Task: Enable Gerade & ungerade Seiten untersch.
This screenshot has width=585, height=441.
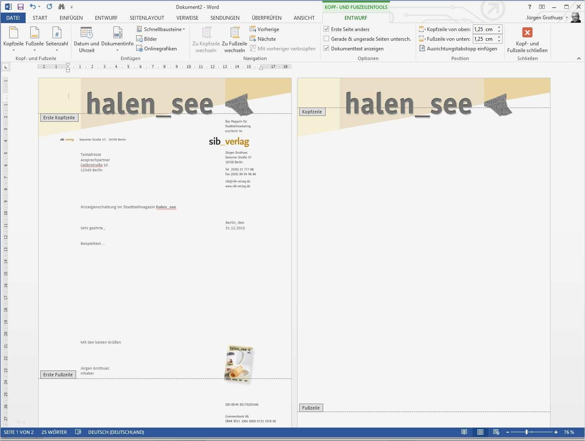Action: pyautogui.click(x=327, y=39)
